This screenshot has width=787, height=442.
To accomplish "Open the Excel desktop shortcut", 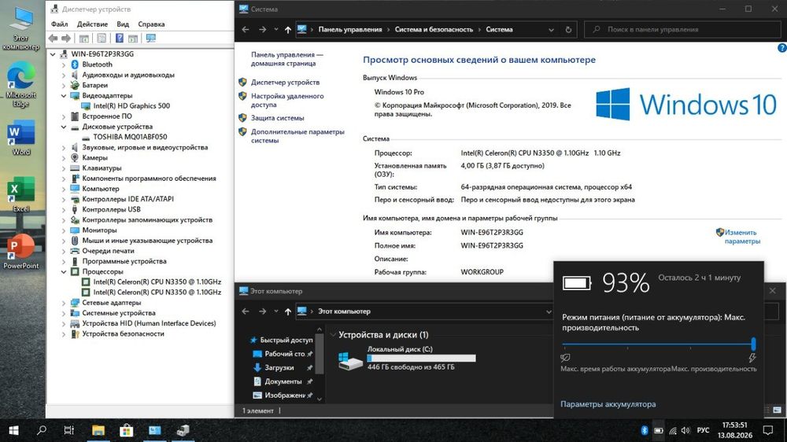I will pos(21,195).
